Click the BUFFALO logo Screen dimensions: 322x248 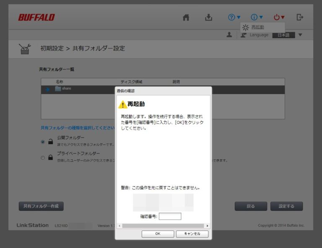36,18
